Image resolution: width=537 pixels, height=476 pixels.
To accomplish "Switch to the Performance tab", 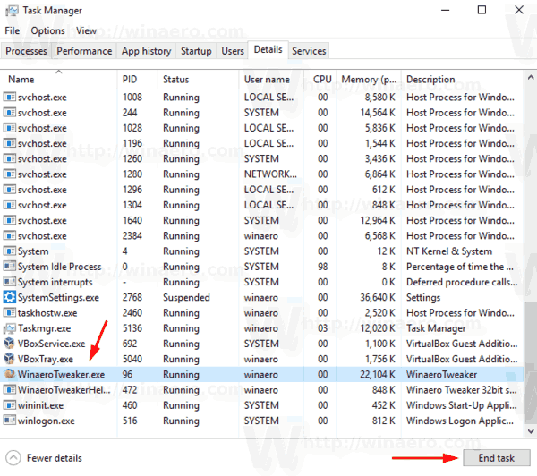I will point(84,51).
